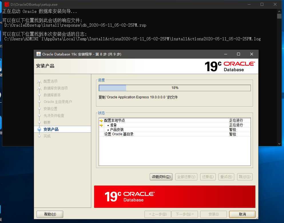Click the 正在进行 status of 配置本地节点
The width and height of the screenshot is (284, 223).
pos(236,121)
